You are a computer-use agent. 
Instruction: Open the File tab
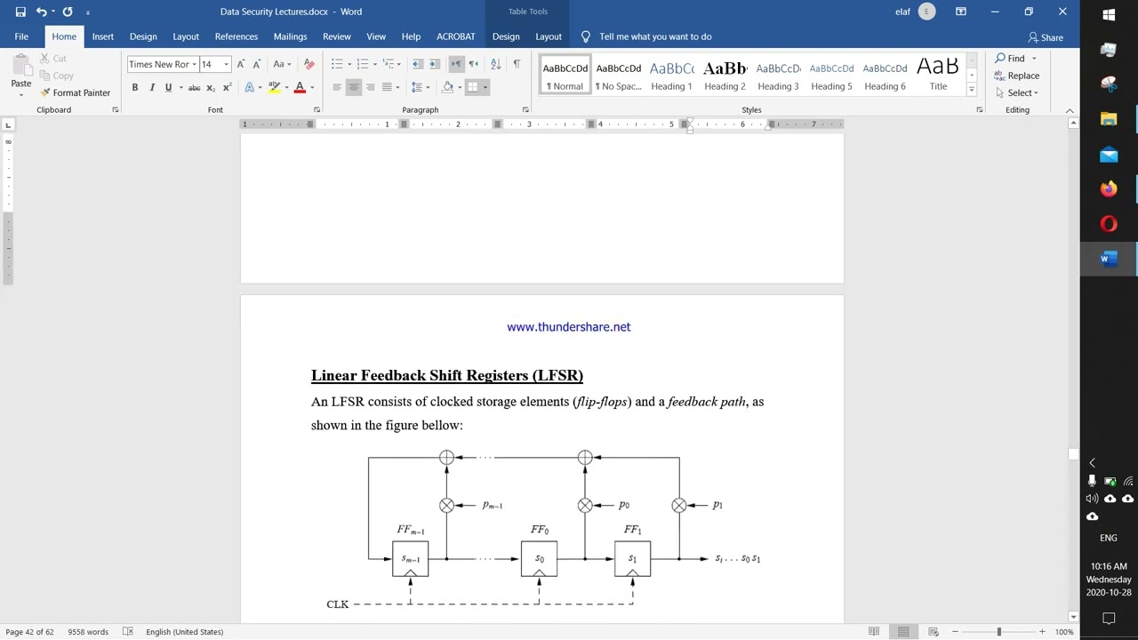(21, 36)
